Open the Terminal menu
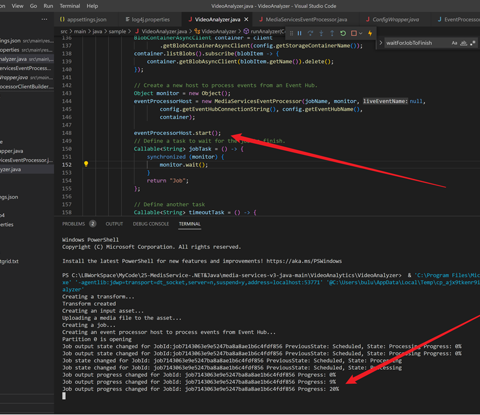Viewport: 480px width, 415px height. coord(70,6)
